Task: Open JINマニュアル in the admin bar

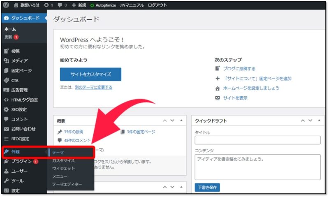Action: [132, 5]
